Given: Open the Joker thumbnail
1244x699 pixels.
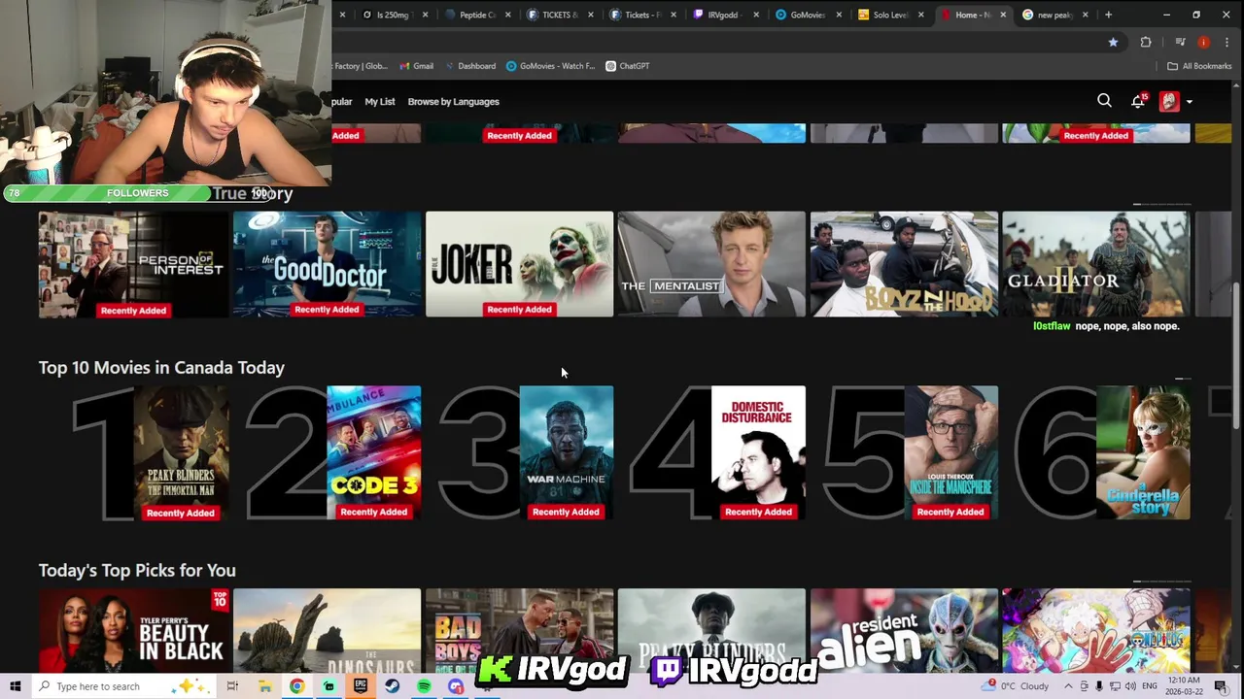Looking at the screenshot, I should coord(519,264).
